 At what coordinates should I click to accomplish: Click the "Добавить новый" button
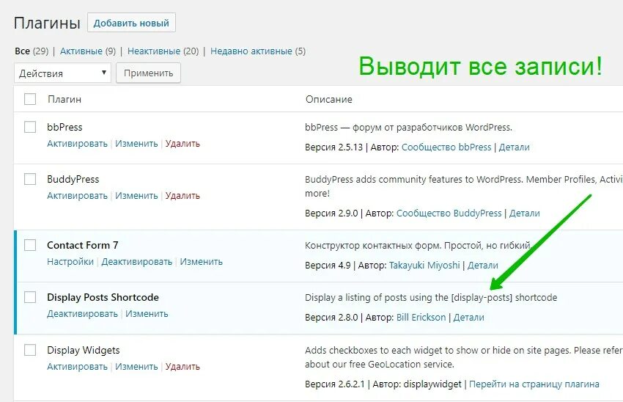(131, 23)
